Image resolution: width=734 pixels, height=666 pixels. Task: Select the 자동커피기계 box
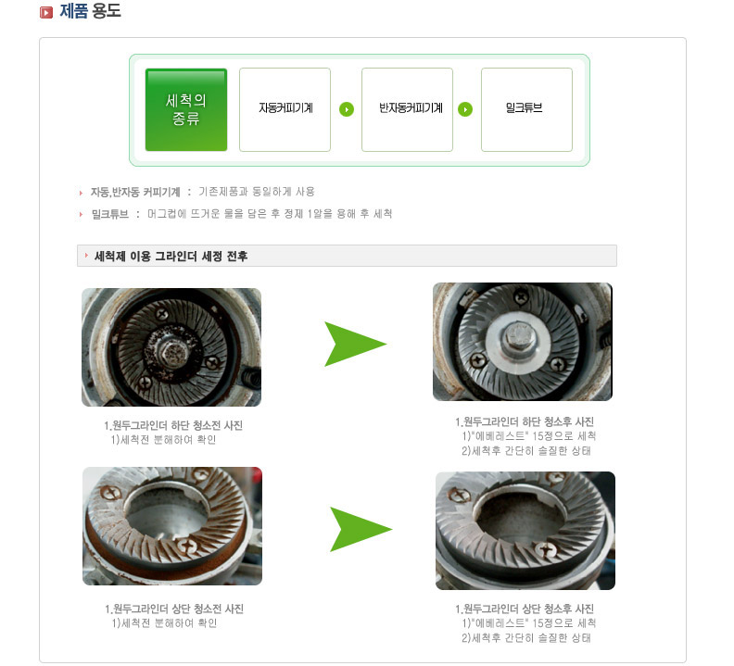tap(285, 109)
